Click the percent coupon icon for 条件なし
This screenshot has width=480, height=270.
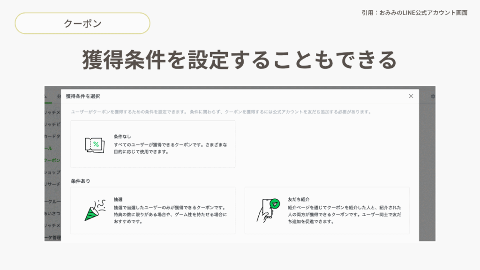94,144
